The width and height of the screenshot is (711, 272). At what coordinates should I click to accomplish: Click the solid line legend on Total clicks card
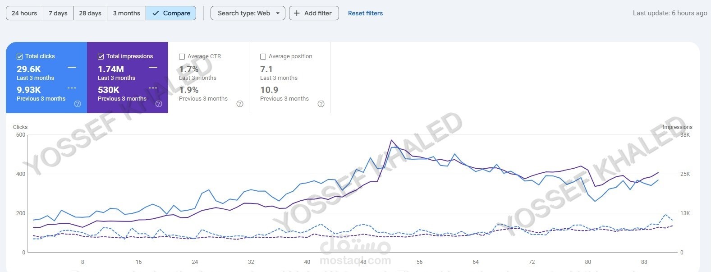coord(72,67)
